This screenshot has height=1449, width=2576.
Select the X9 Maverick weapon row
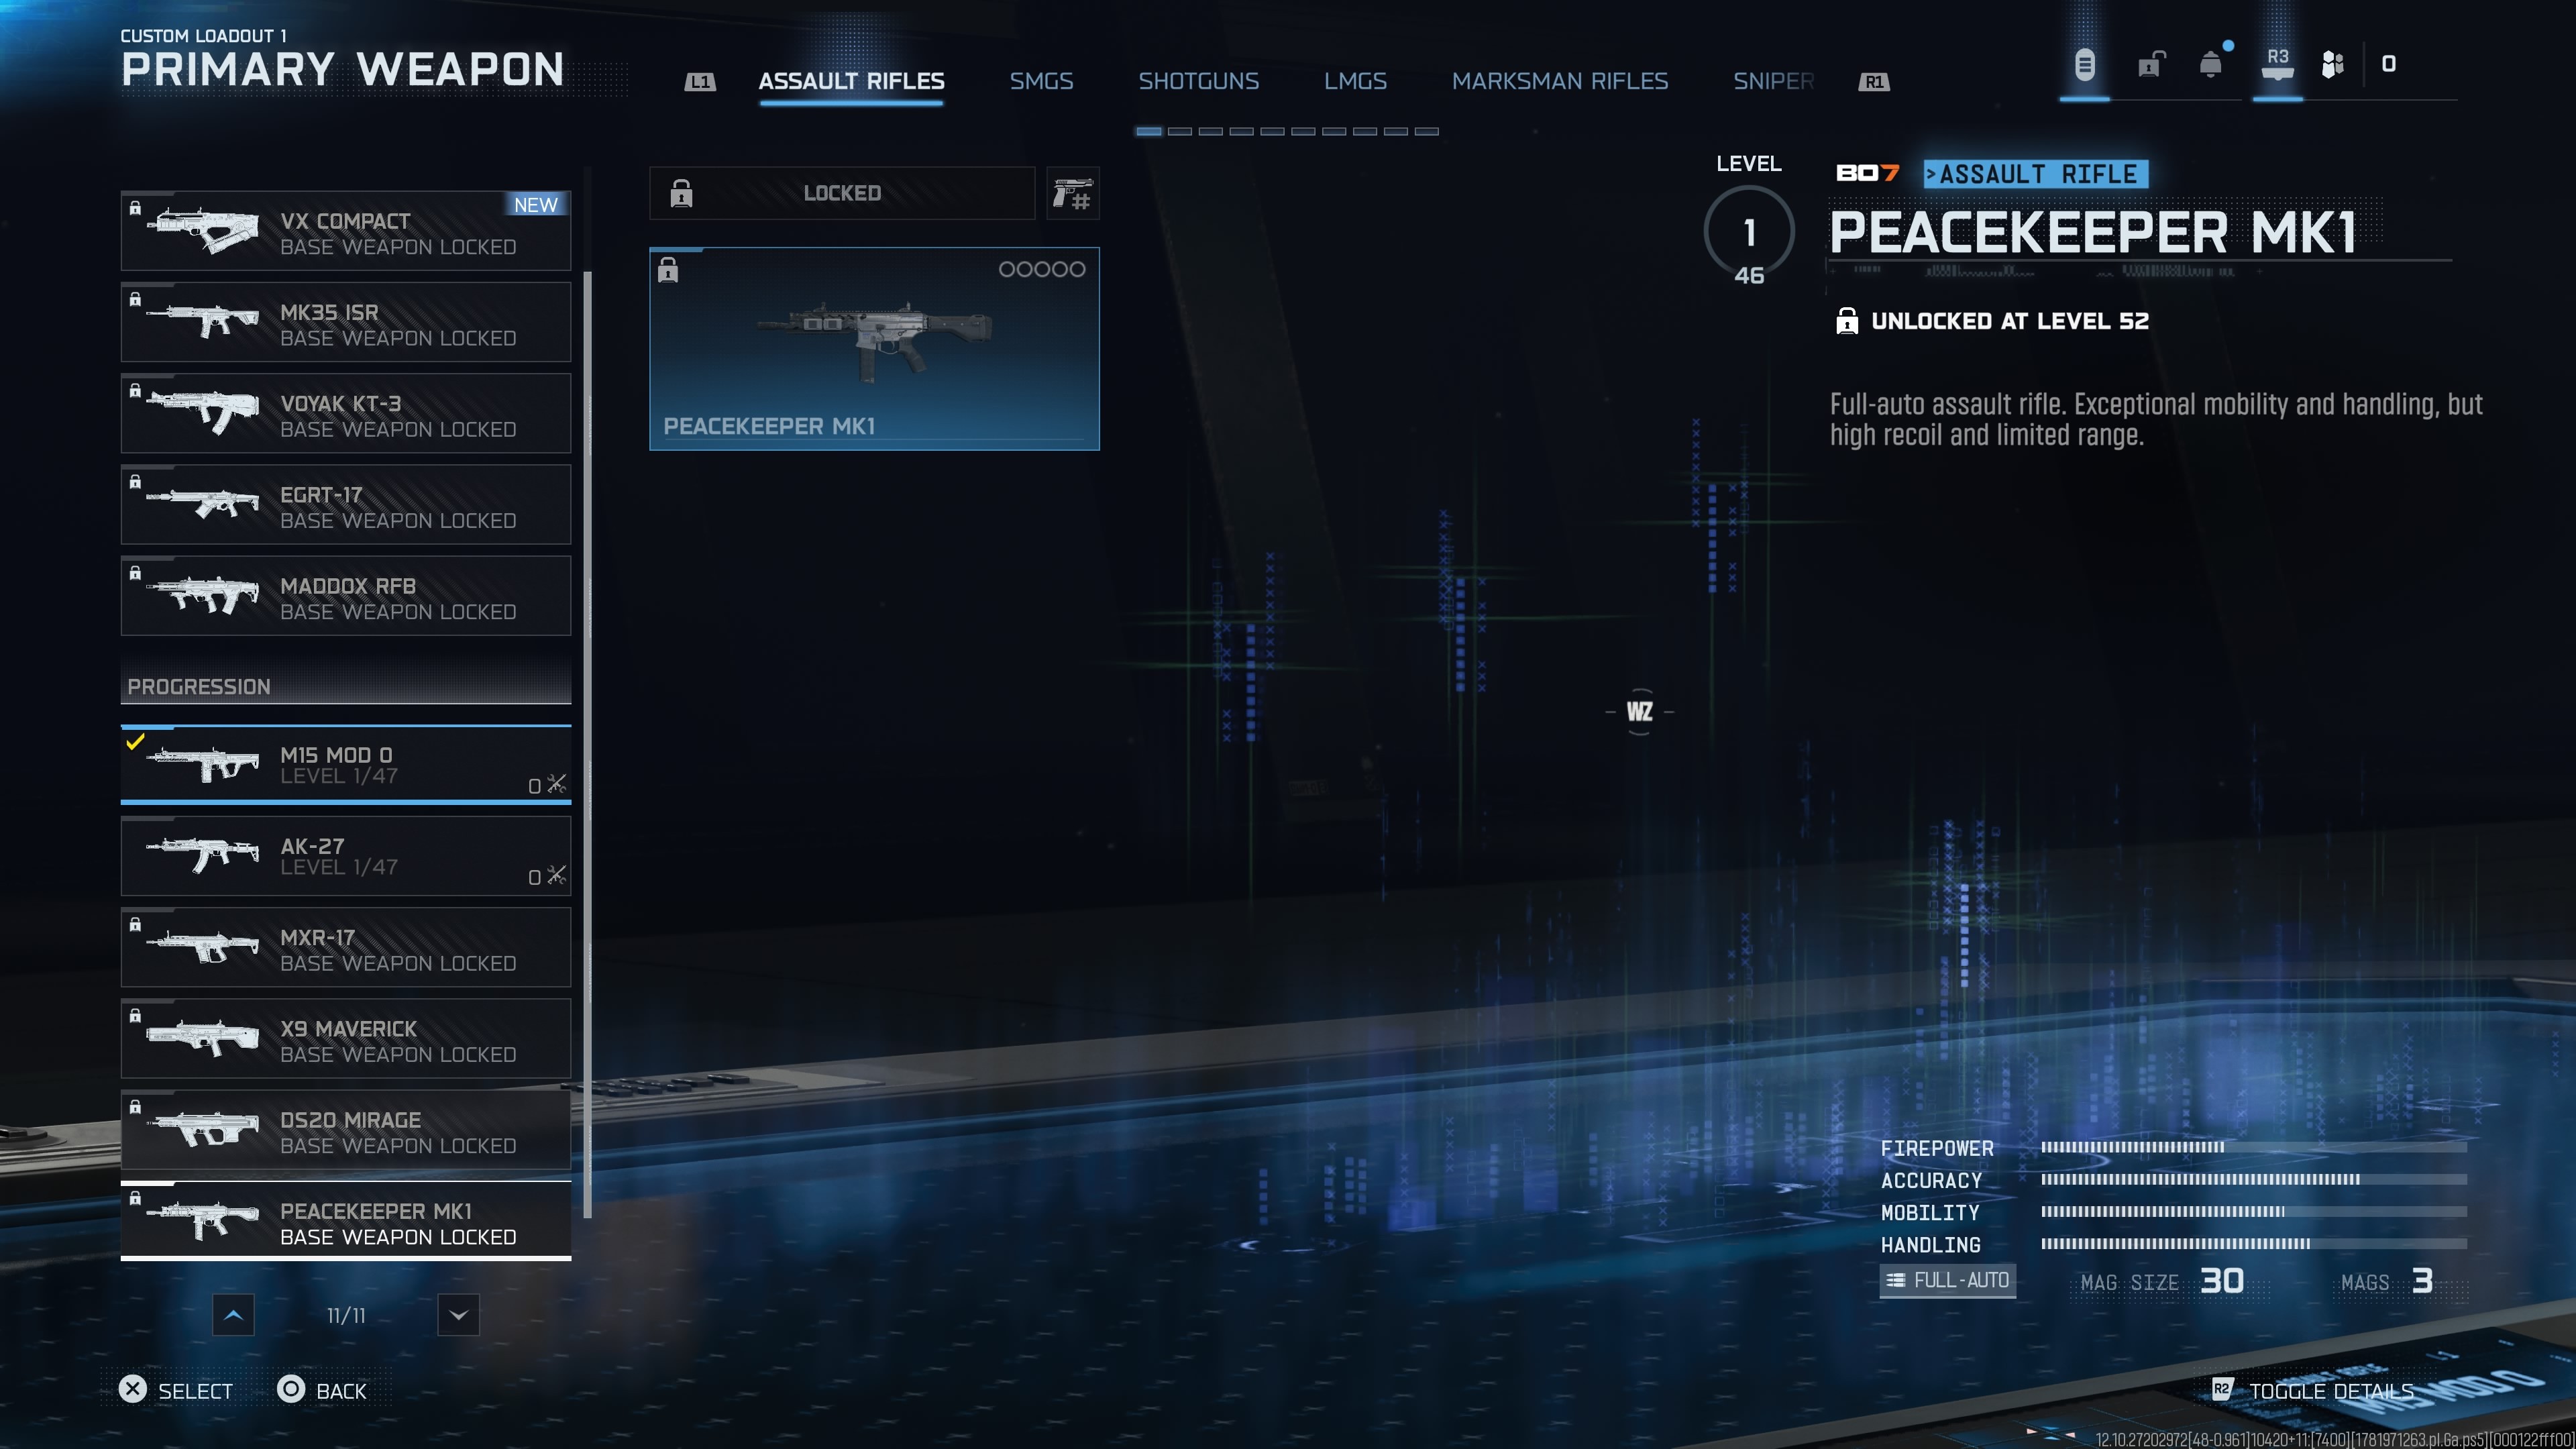coord(346,1039)
